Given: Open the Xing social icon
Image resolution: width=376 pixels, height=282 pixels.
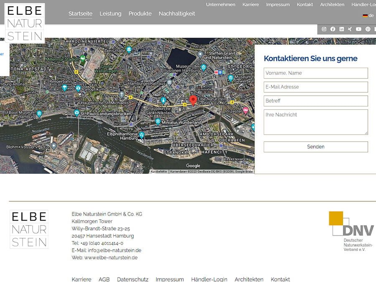Looking at the screenshot, I should click(350, 29).
